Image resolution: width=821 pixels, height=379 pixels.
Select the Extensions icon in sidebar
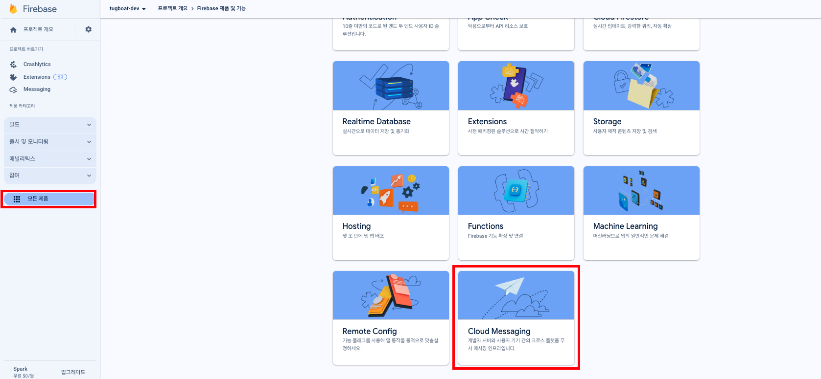tap(13, 77)
